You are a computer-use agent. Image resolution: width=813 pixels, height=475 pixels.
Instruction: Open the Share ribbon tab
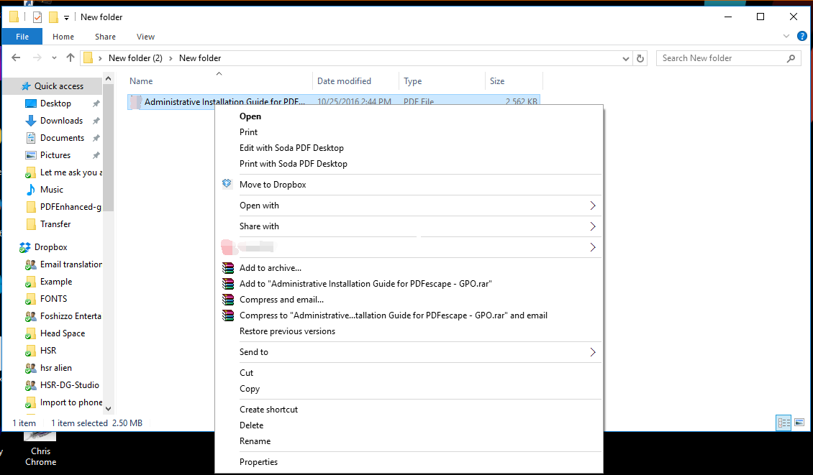(x=105, y=36)
